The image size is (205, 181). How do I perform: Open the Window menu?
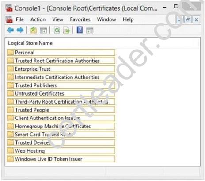pyautogui.click(x=106, y=19)
